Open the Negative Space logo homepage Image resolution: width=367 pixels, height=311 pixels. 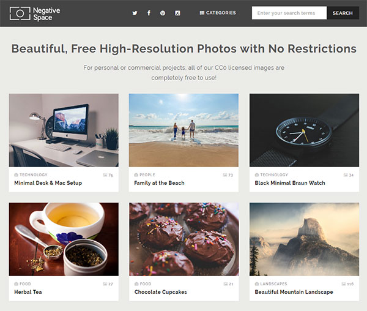35,13
